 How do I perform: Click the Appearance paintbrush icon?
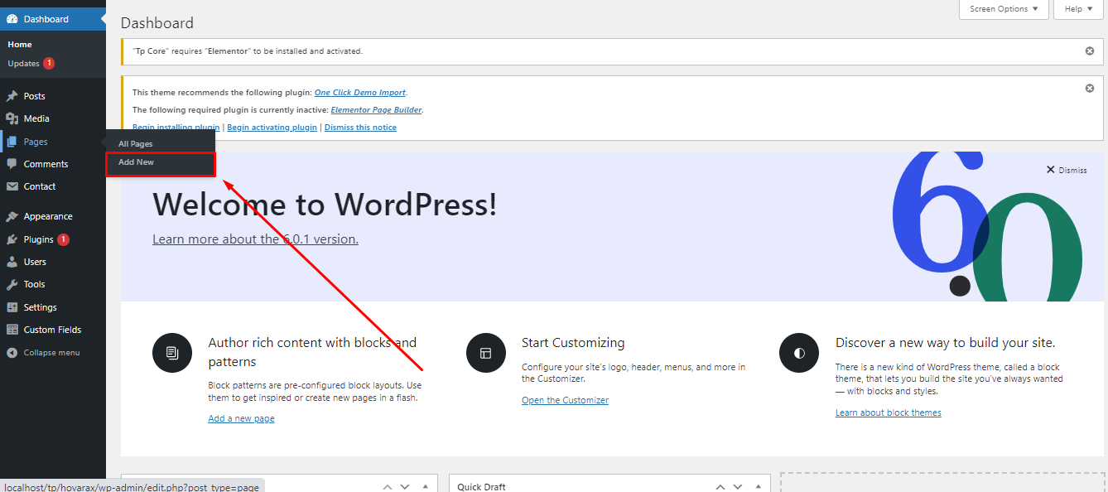12,216
